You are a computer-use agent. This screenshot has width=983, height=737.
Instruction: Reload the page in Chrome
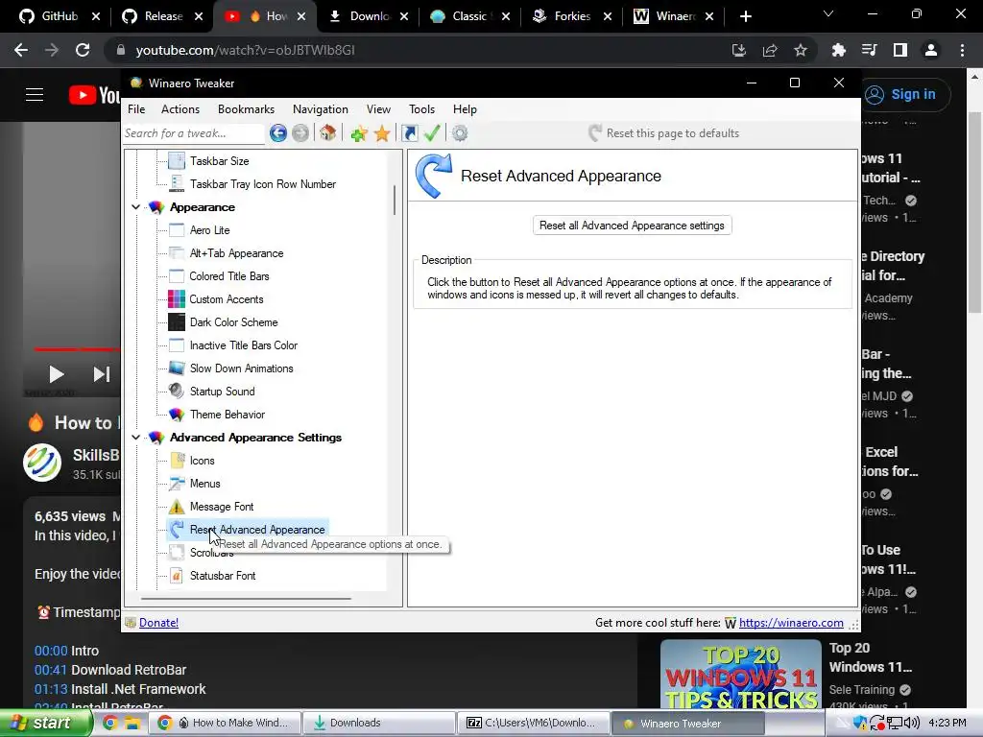[x=83, y=50]
